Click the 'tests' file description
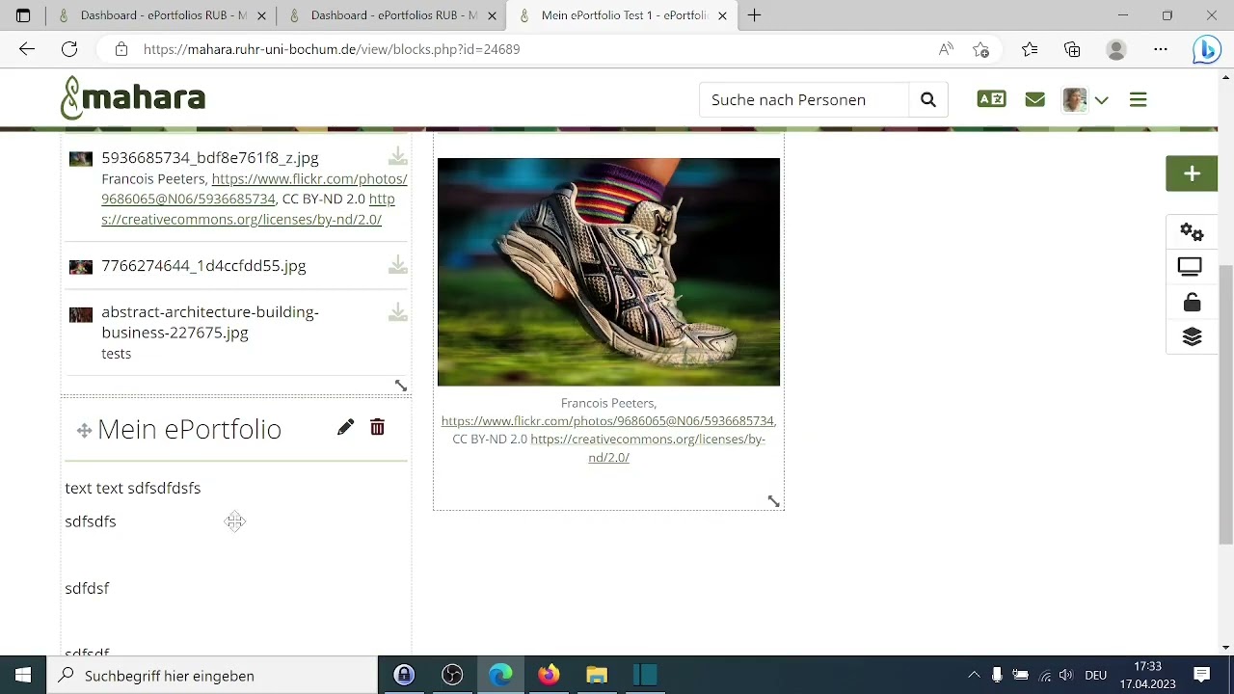This screenshot has width=1234, height=694. point(116,354)
